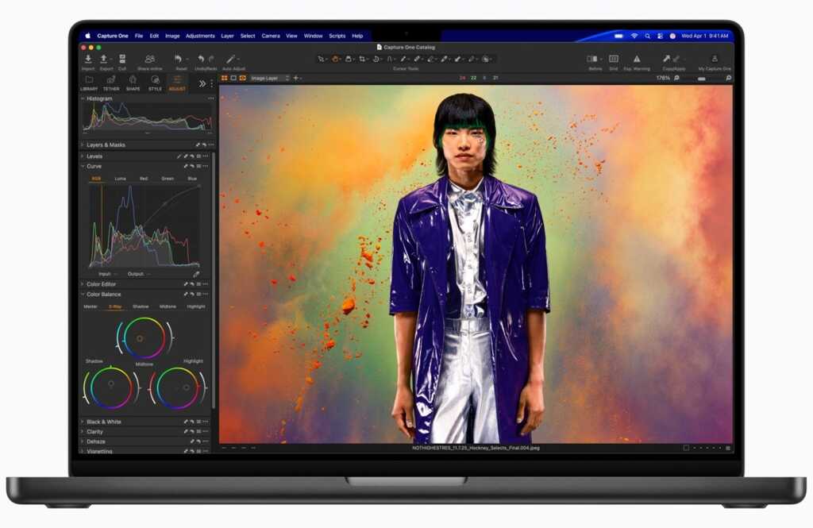The height and width of the screenshot is (528, 813).
Task: Click the Reset adjustments button
Action: point(176,59)
